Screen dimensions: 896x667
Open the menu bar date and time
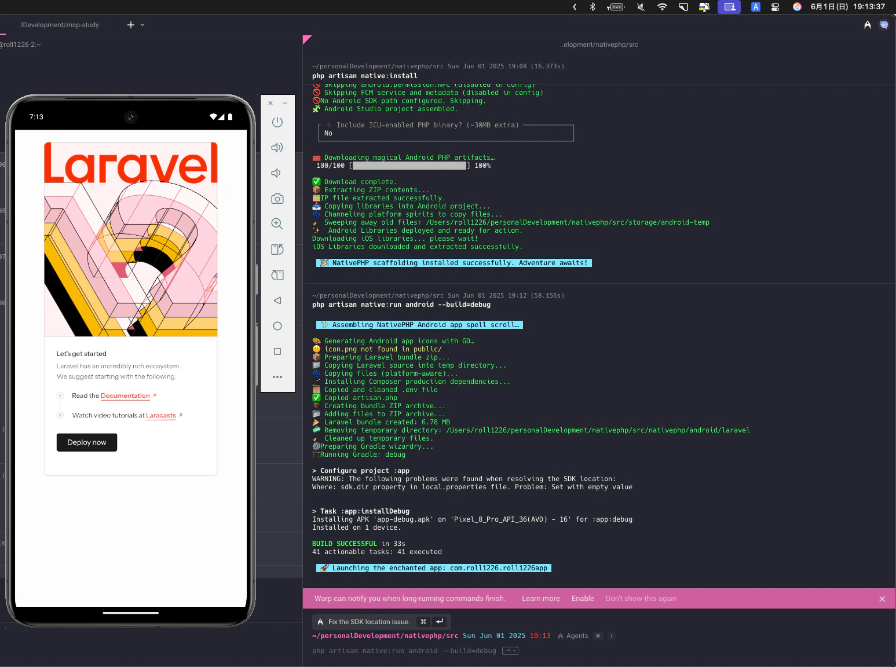click(x=848, y=7)
